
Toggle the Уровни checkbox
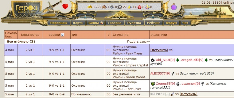pyautogui.click(x=63, y=35)
